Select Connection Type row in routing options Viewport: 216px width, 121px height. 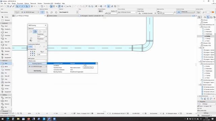pos(72,64)
